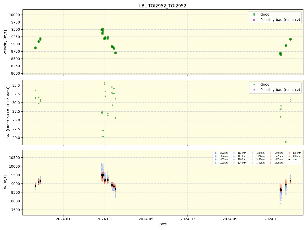Click the lowest SNR point near 18.8
The height and width of the screenshot is (230, 307).
click(286, 142)
